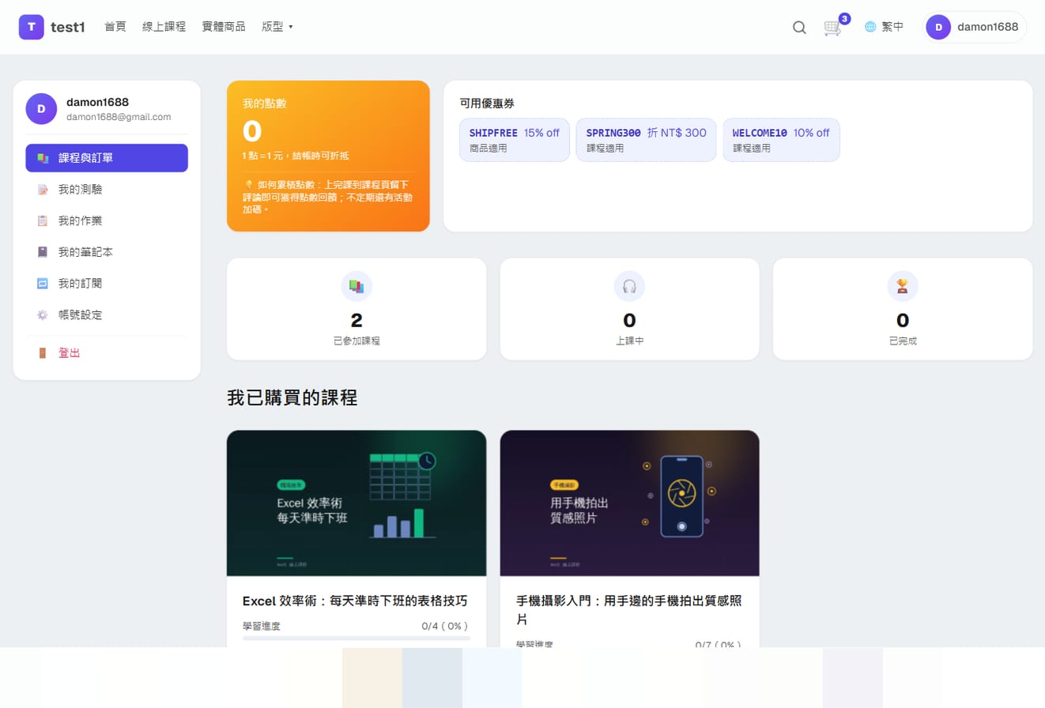
Task: Click the 我已購買的課程 heading
Action: point(292,398)
